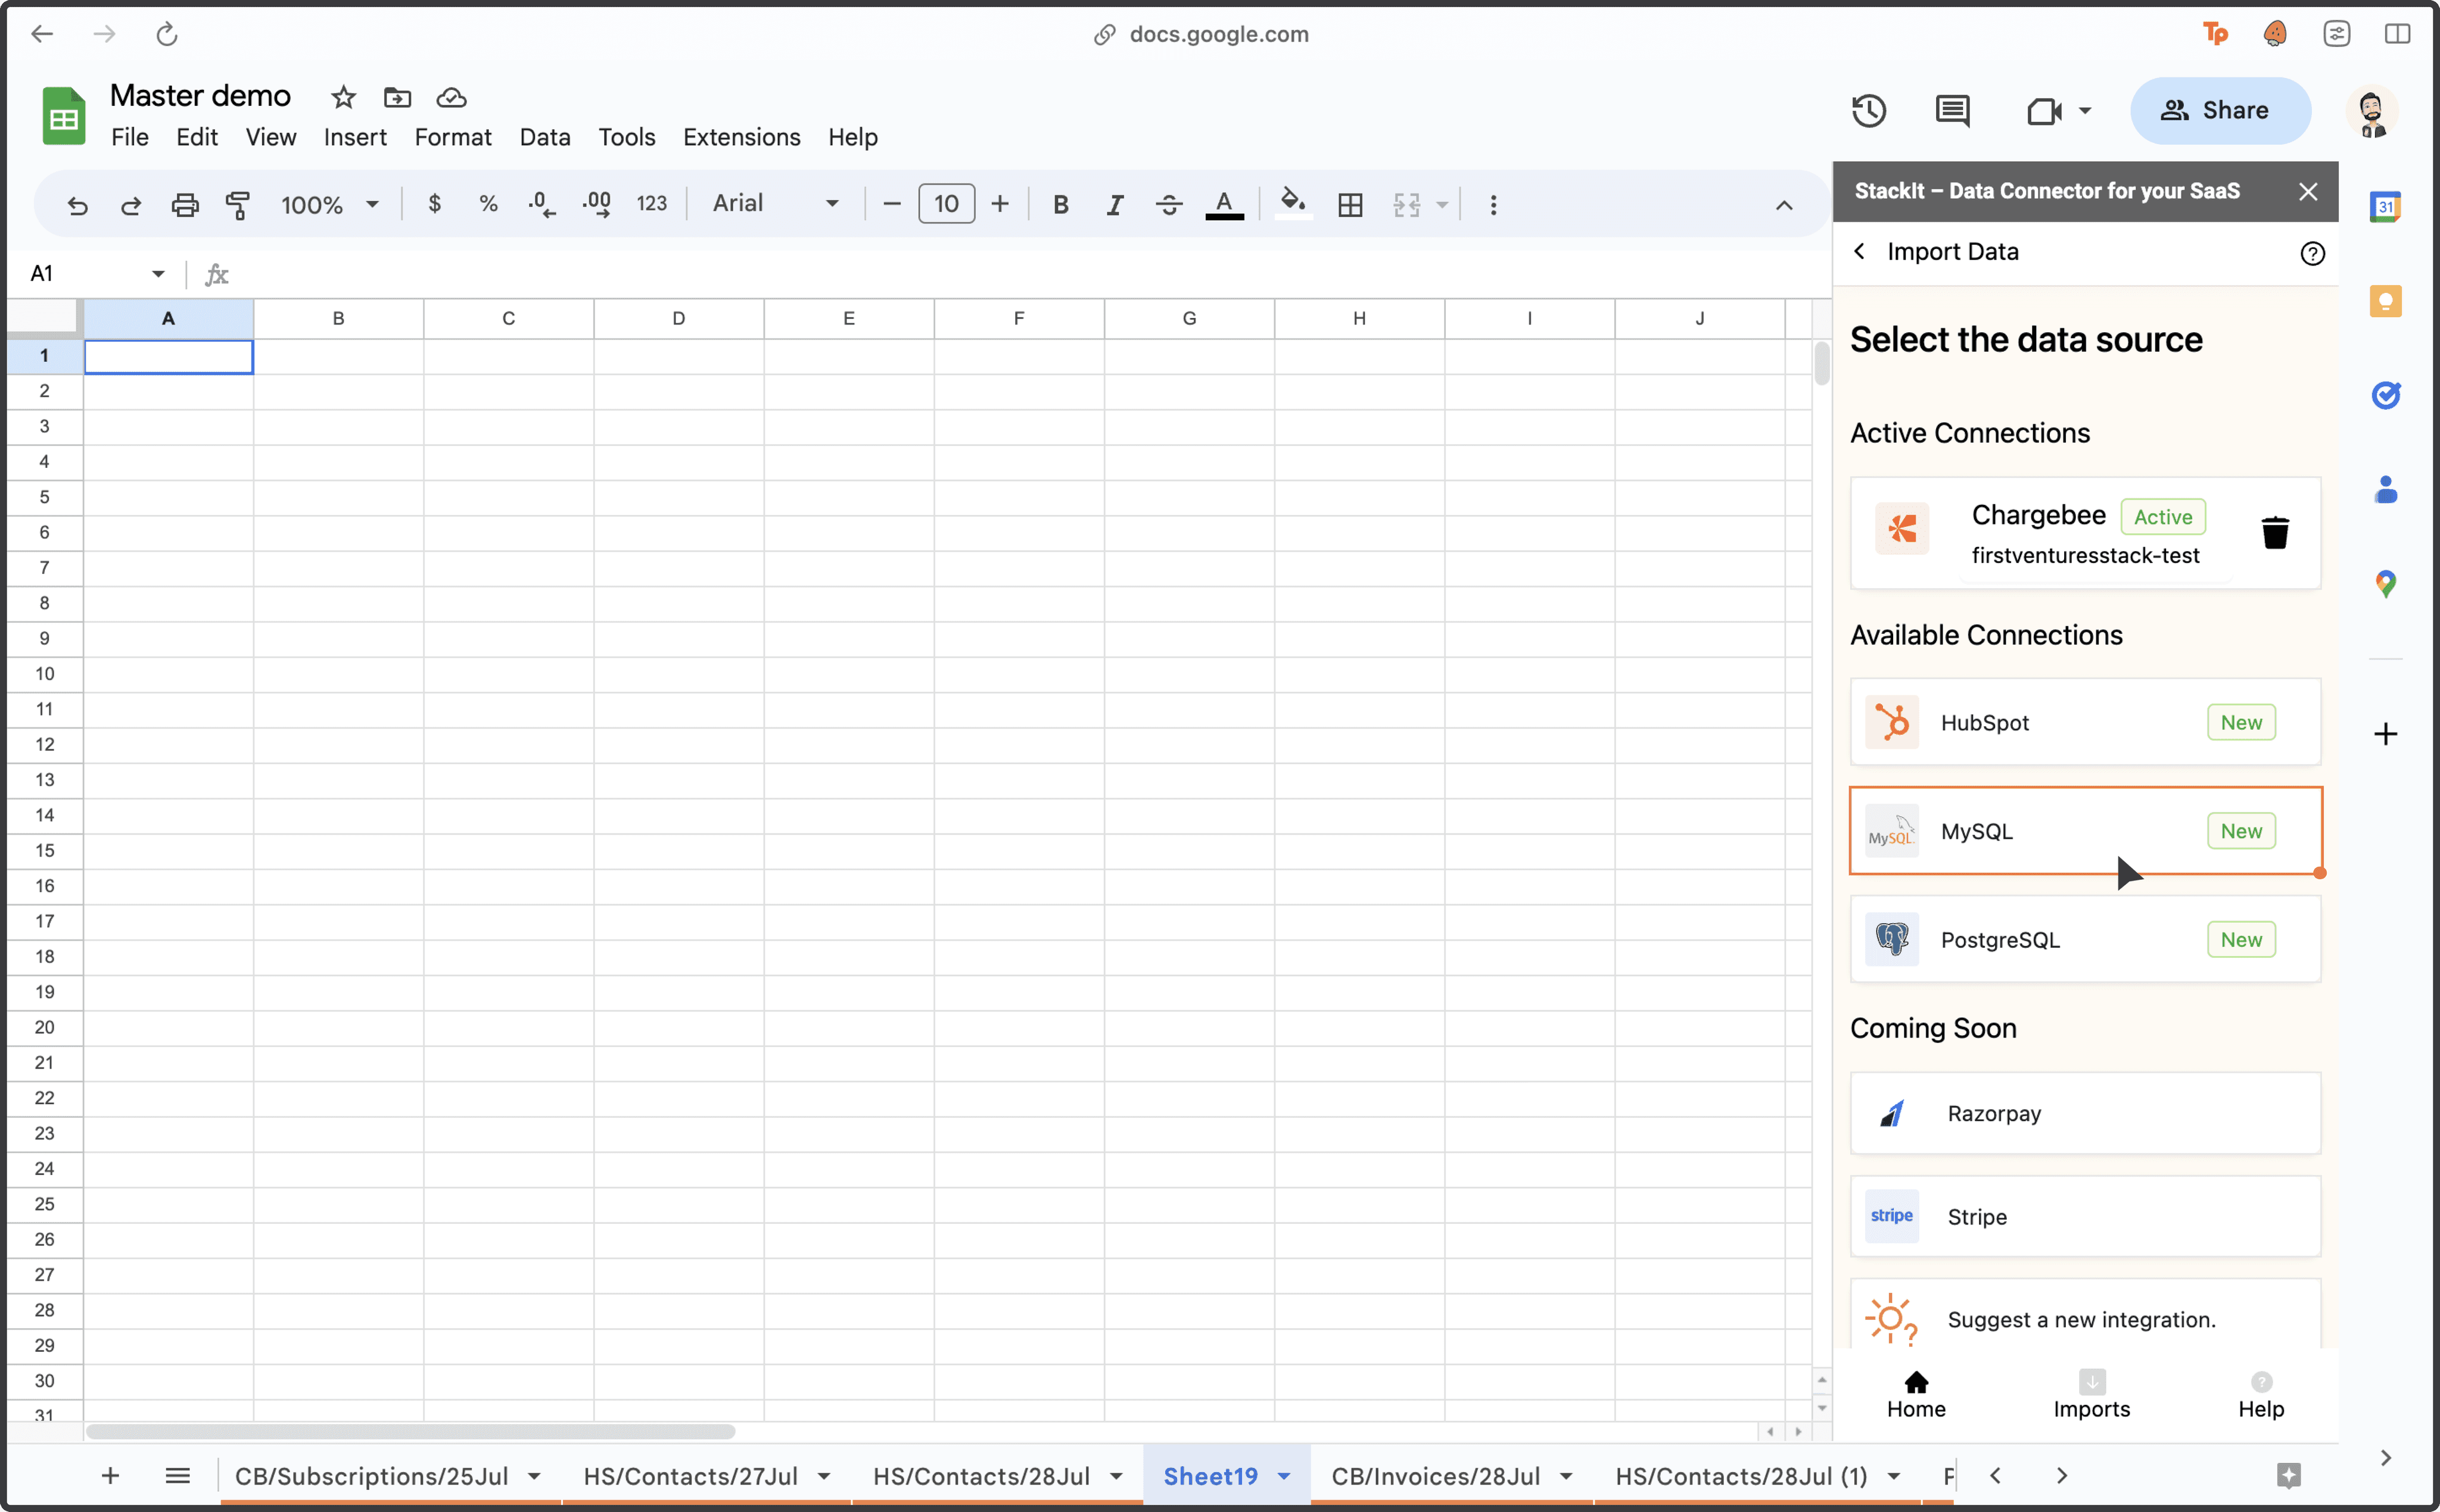Viewport: 2440px width, 1512px height.
Task: Star the Master demo document
Action: point(343,97)
